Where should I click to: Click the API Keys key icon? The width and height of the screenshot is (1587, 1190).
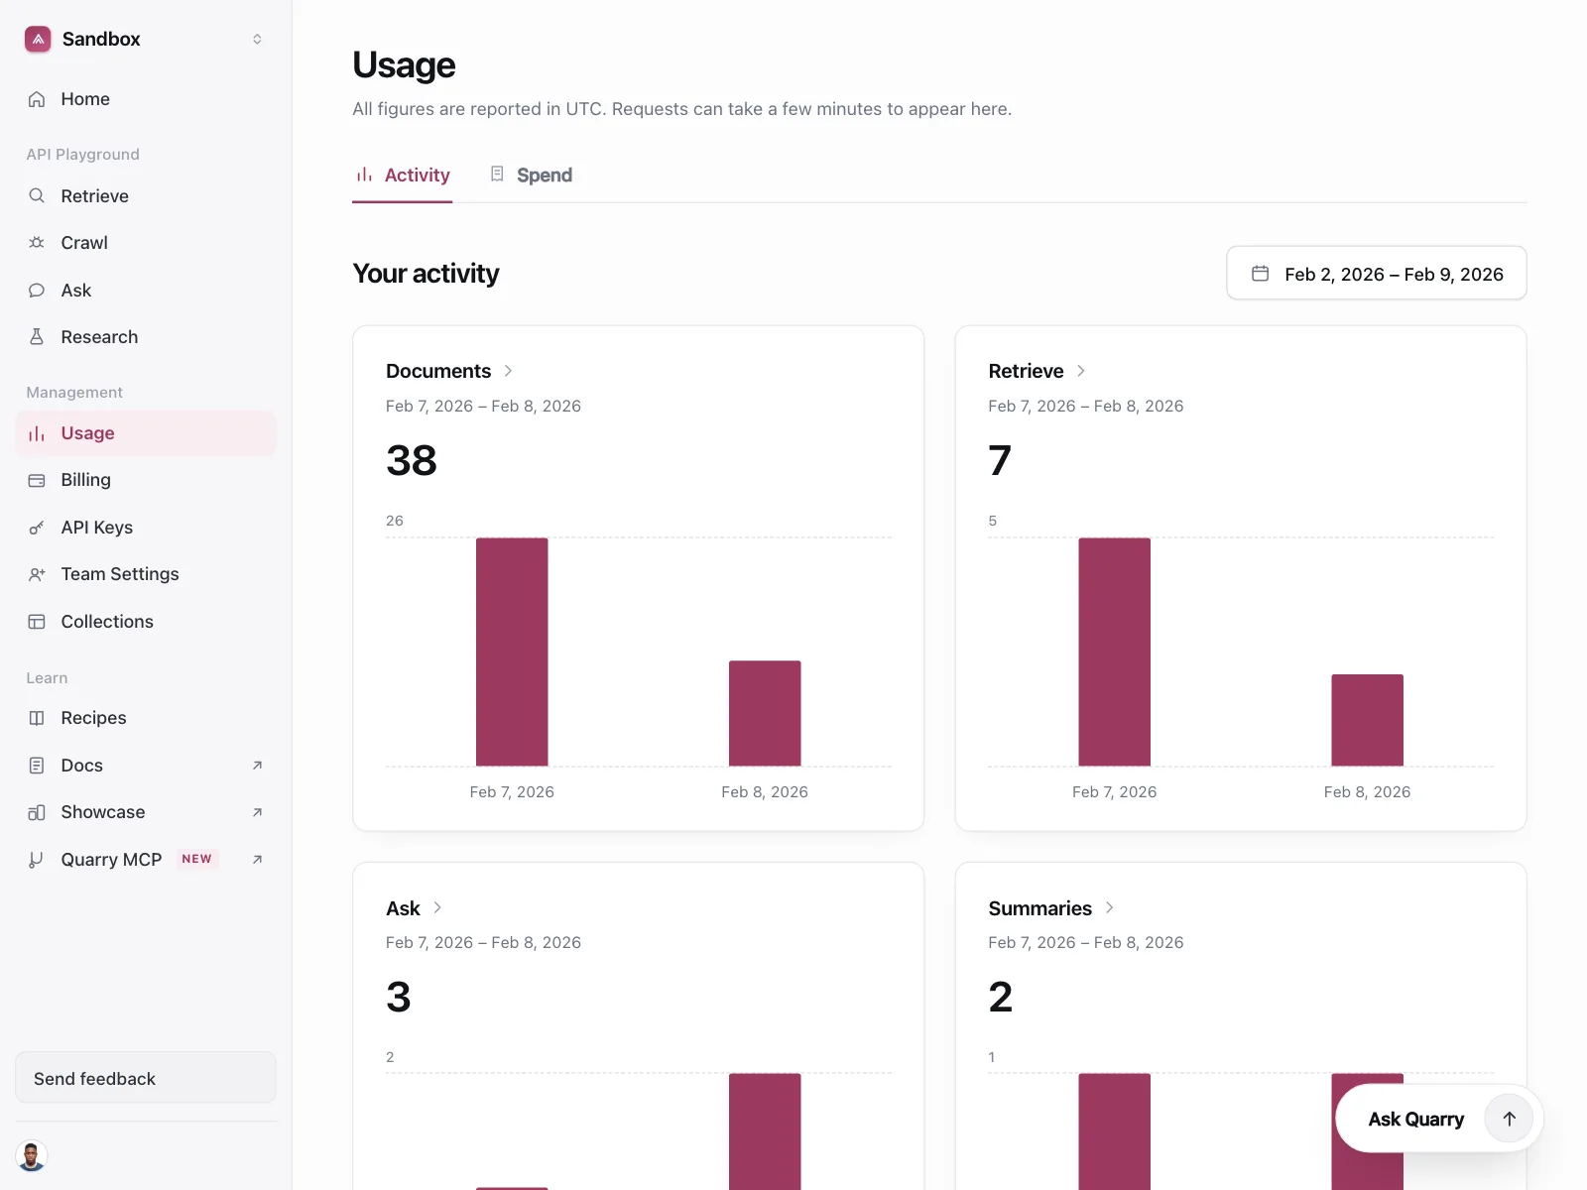37,528
